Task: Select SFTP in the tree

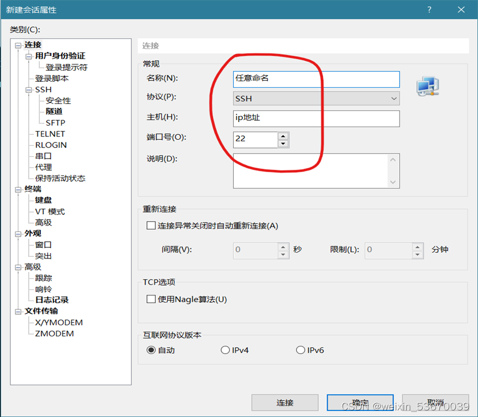Action: pos(55,123)
